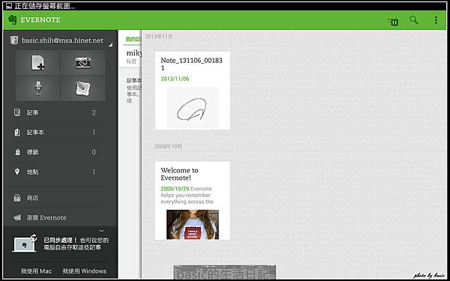
Task: Open the camera snapshot note icon
Action: tap(83, 63)
